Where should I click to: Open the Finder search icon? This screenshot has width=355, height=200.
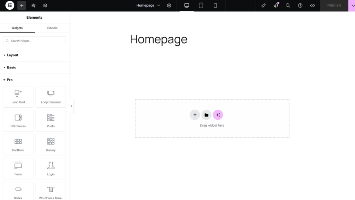(288, 6)
